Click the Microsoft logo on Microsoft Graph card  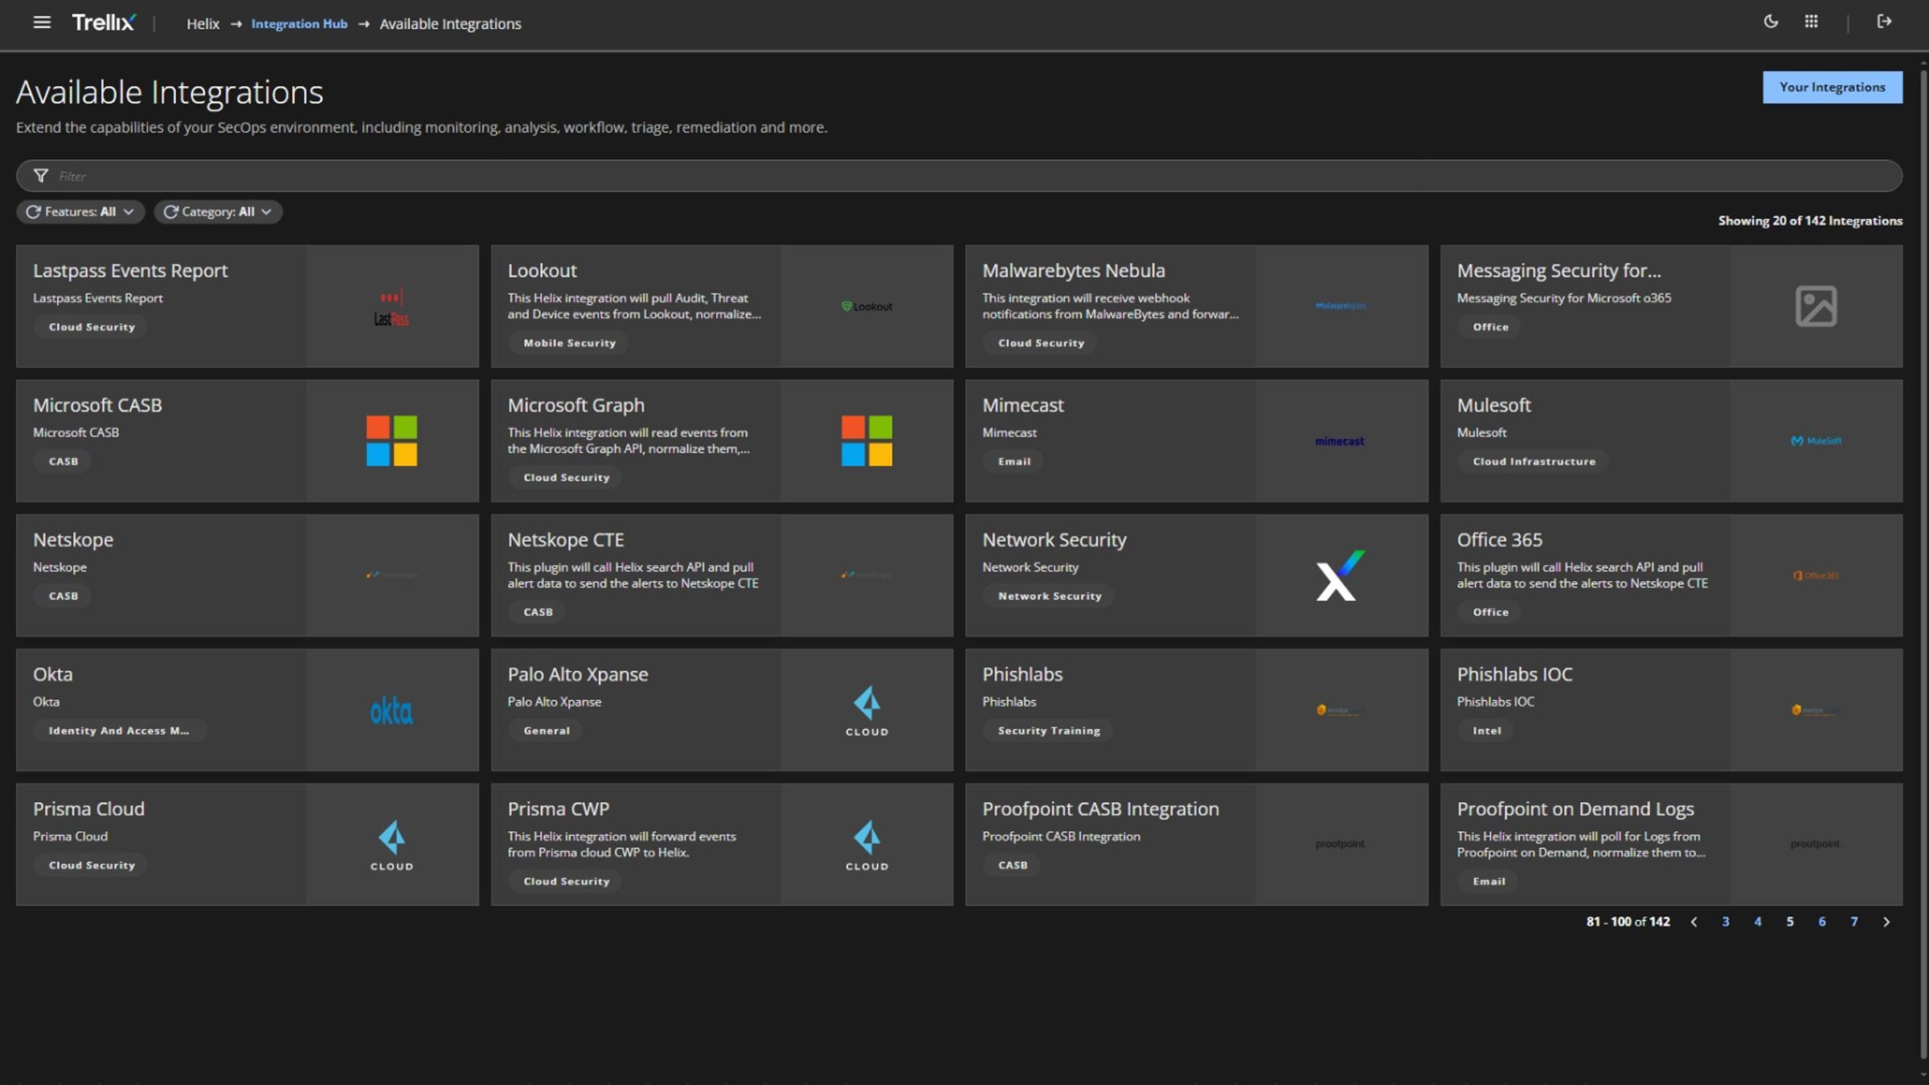coord(866,440)
